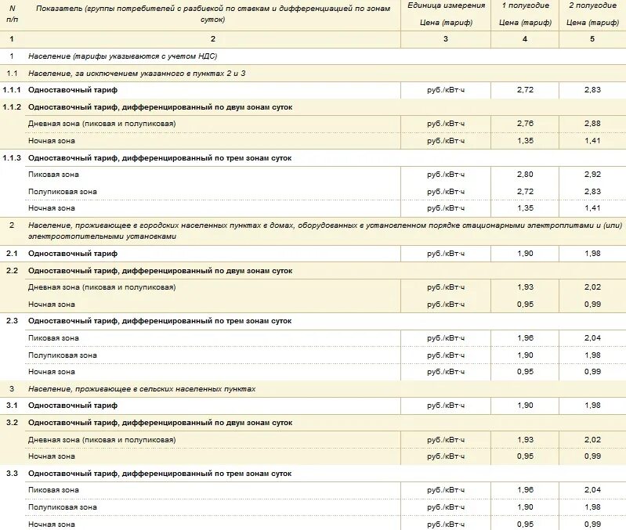This screenshot has width=626, height=530.
Task: Click value 1,35 in section 1.1.2 night zone
Action: pos(525,141)
